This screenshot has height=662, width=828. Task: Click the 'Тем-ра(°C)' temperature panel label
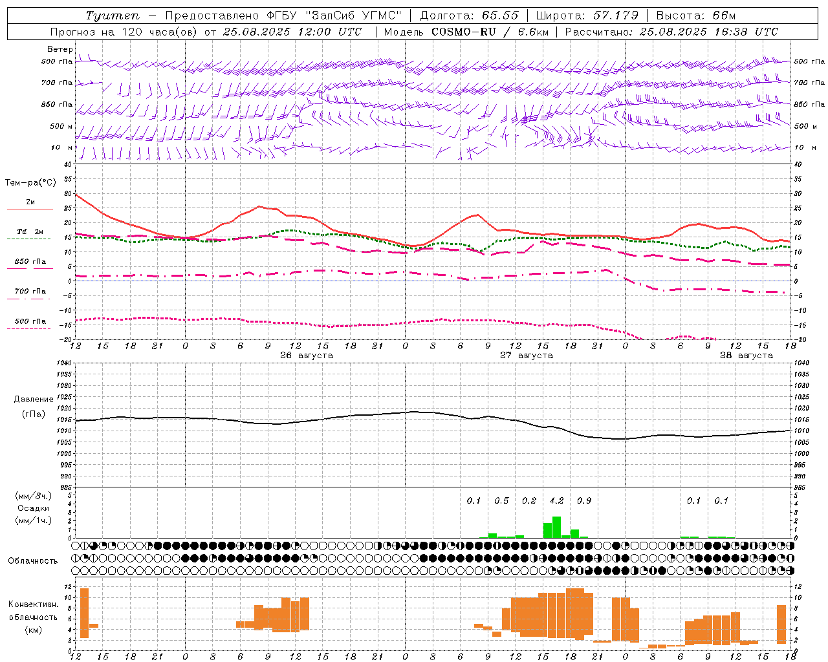point(30,183)
